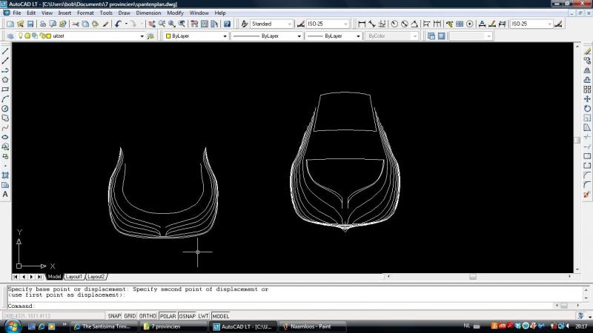Screen dimensions: 593x333
Task: Select the Hatch tool
Action: [5, 175]
